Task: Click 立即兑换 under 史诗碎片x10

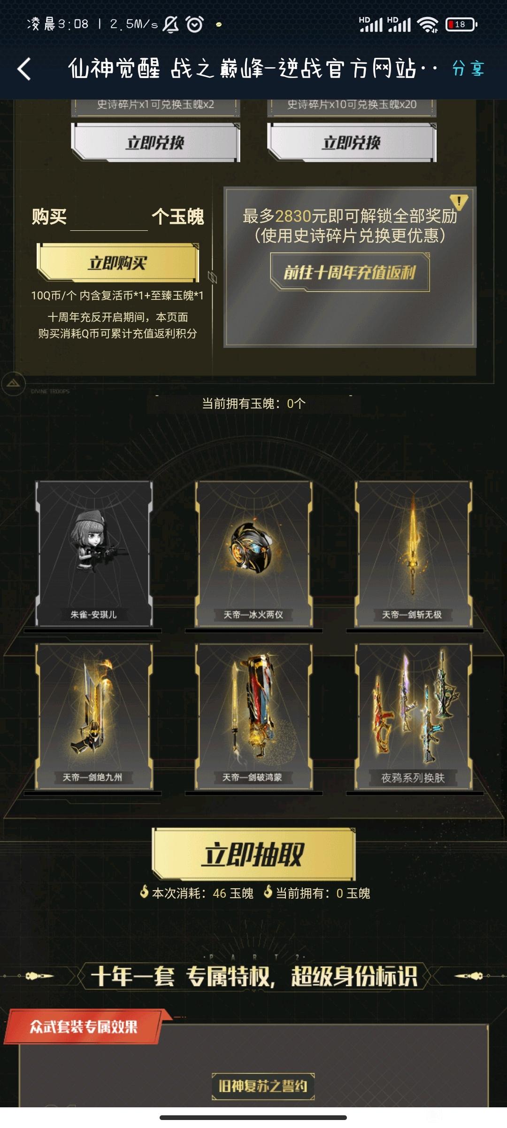Action: point(352,142)
